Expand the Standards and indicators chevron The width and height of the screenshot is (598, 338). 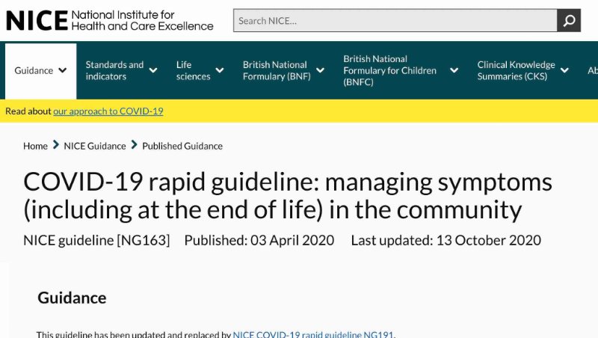[153, 70]
